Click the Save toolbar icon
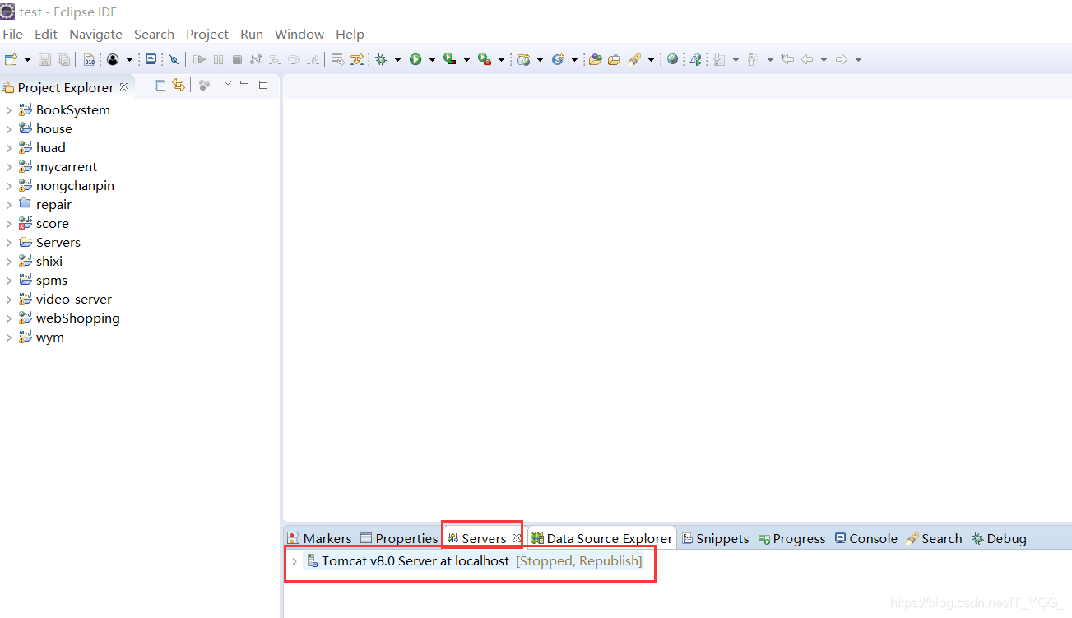Image resolution: width=1072 pixels, height=618 pixels. 44,59
